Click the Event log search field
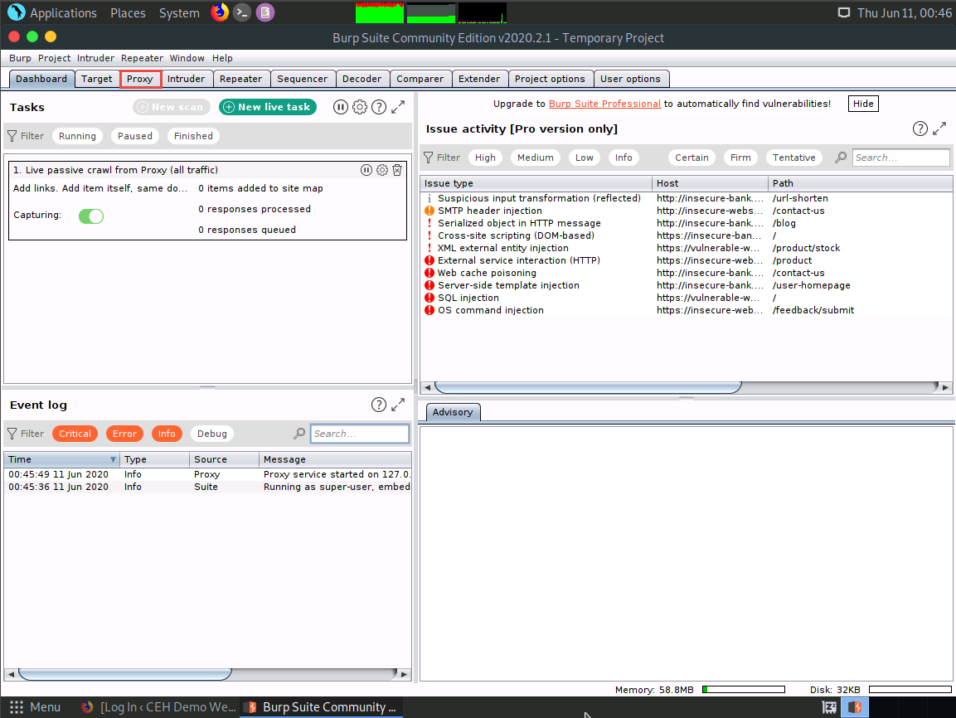The height and width of the screenshot is (718, 956). [360, 434]
